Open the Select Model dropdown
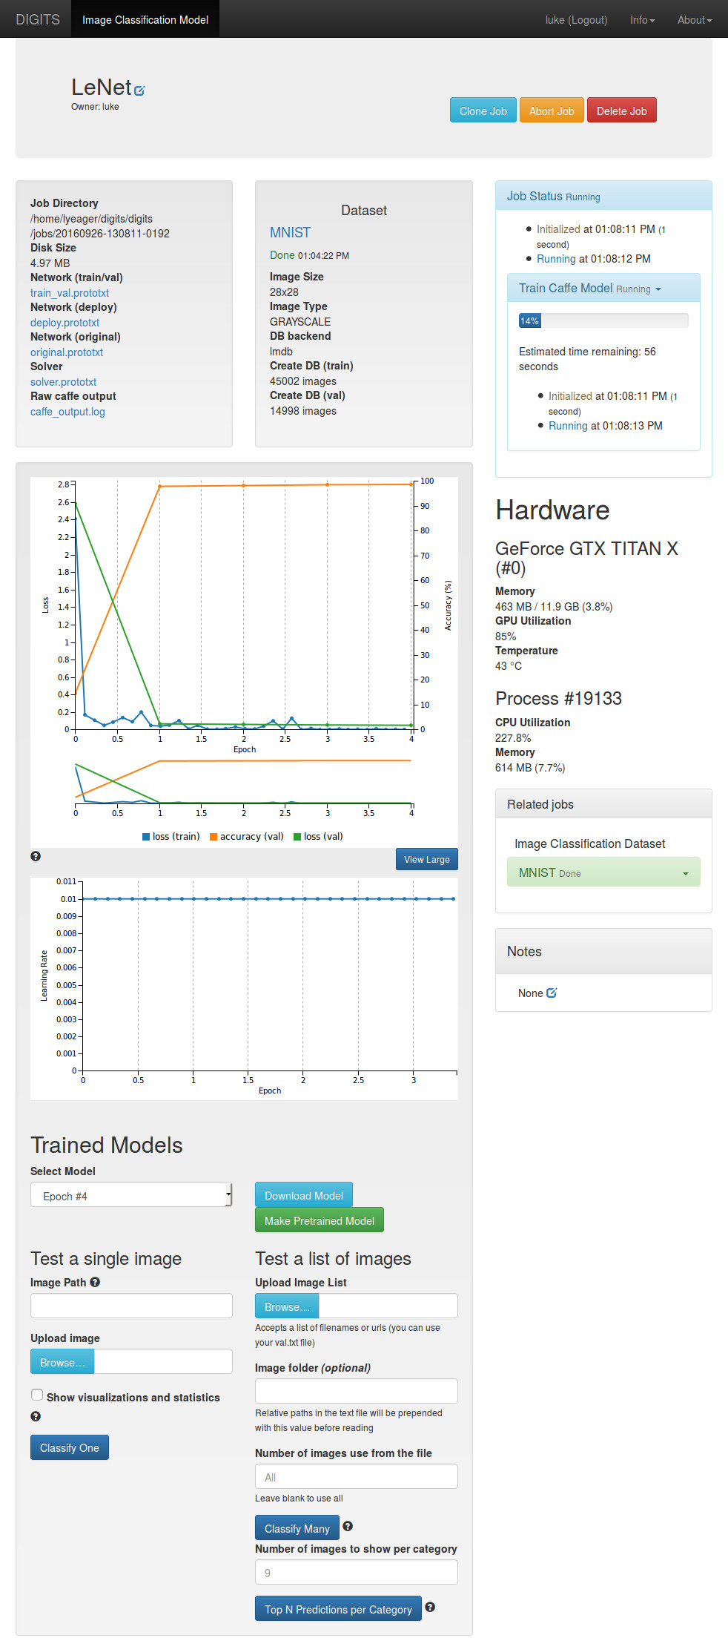This screenshot has height=1638, width=728. pyautogui.click(x=131, y=1195)
